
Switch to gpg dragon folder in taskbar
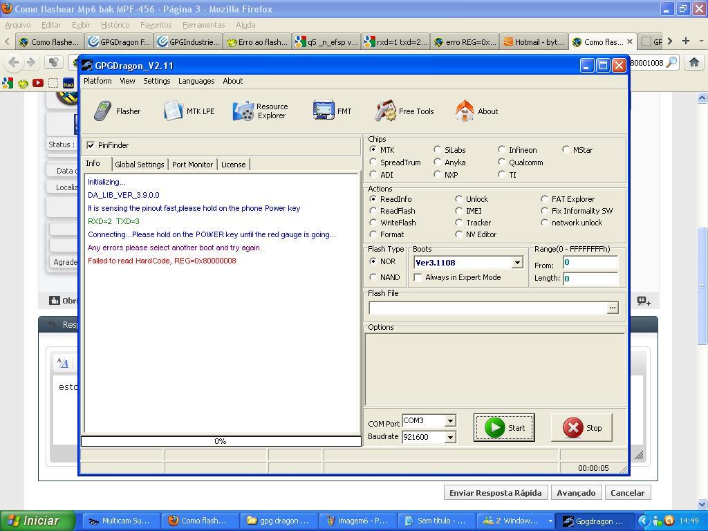278,521
